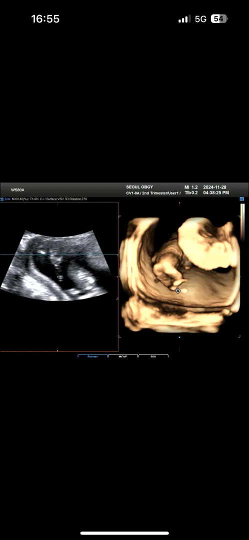Screen dimensions: 249x540
Task: Select the MOVE tab
Action: pos(123,356)
